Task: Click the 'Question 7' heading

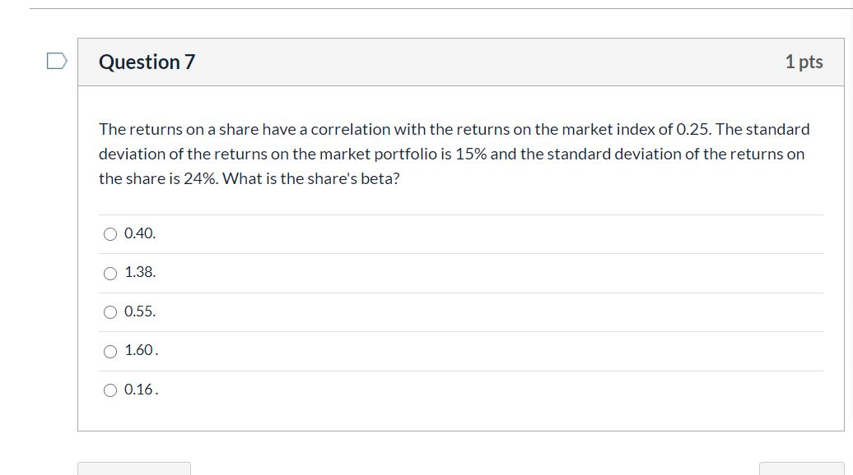Action: coord(147,62)
